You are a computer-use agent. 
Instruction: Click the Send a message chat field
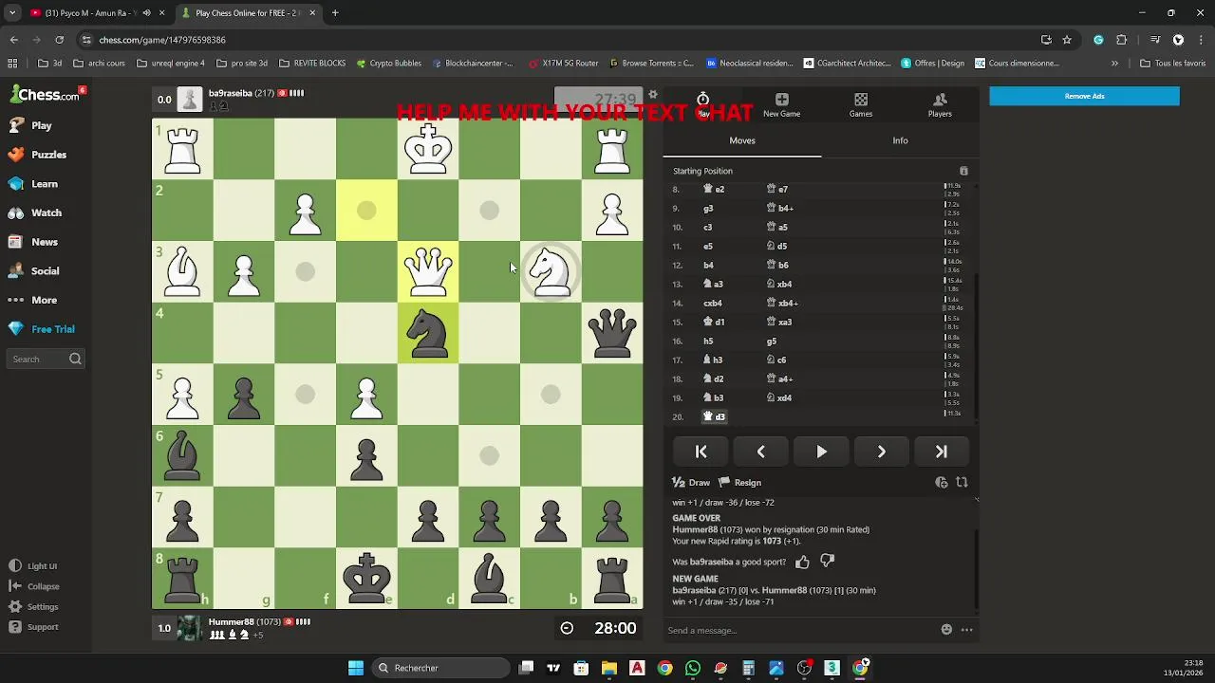coord(799,630)
